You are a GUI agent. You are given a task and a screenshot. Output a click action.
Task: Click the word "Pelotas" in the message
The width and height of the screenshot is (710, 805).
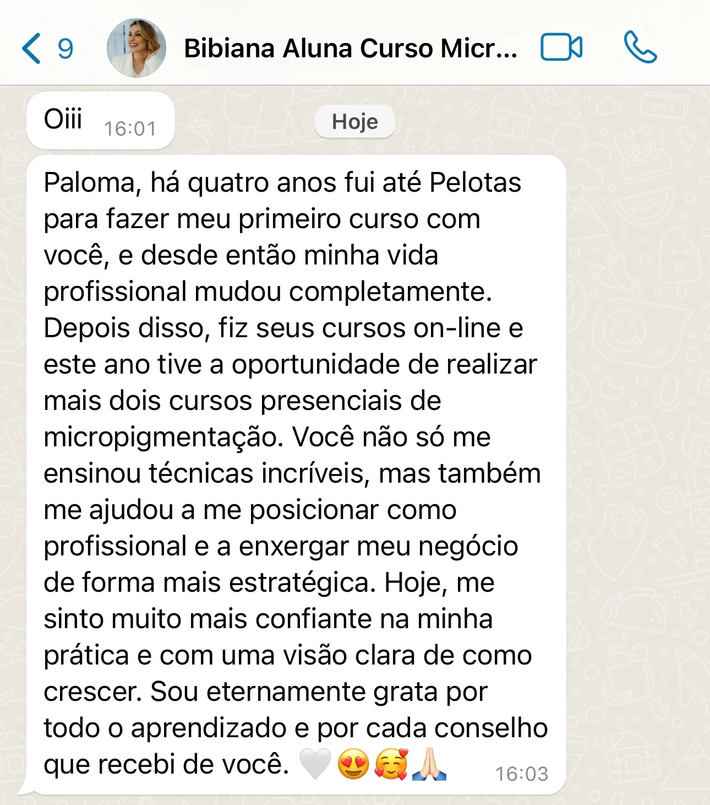475,182
